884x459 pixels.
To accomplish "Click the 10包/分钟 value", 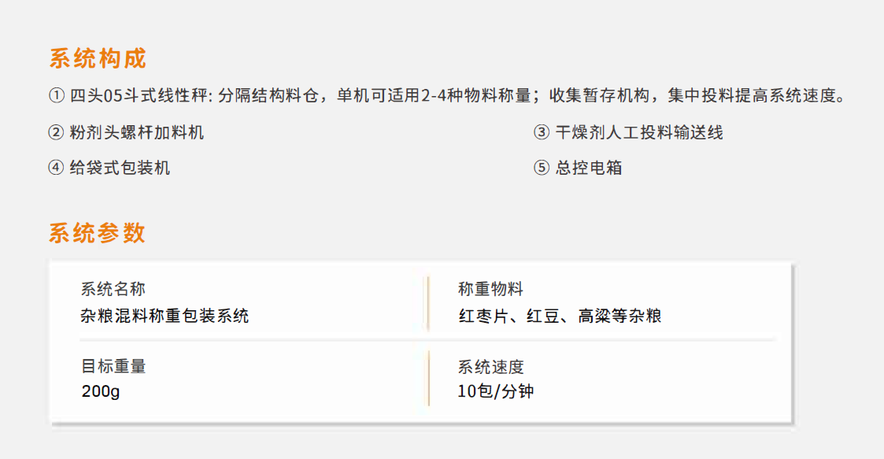I will coord(496,391).
